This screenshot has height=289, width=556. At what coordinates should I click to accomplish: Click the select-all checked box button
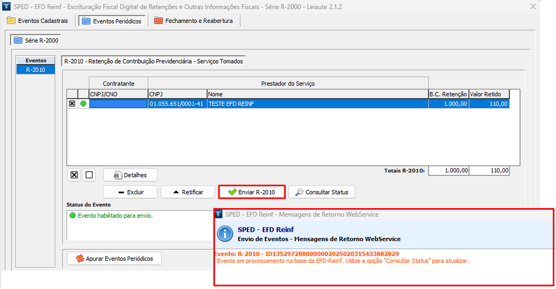coord(74,175)
